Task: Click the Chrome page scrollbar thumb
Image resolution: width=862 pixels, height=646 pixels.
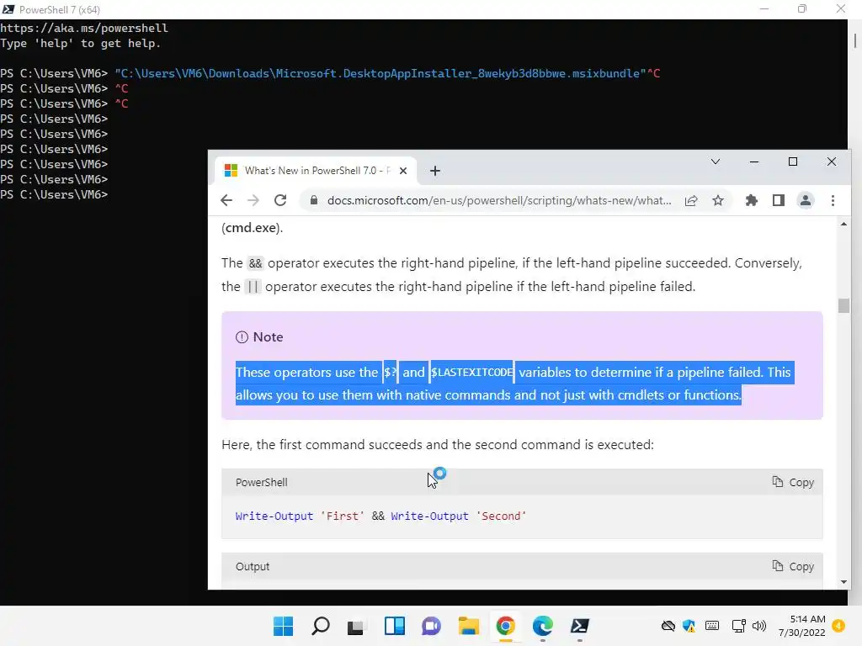Action: (x=843, y=305)
